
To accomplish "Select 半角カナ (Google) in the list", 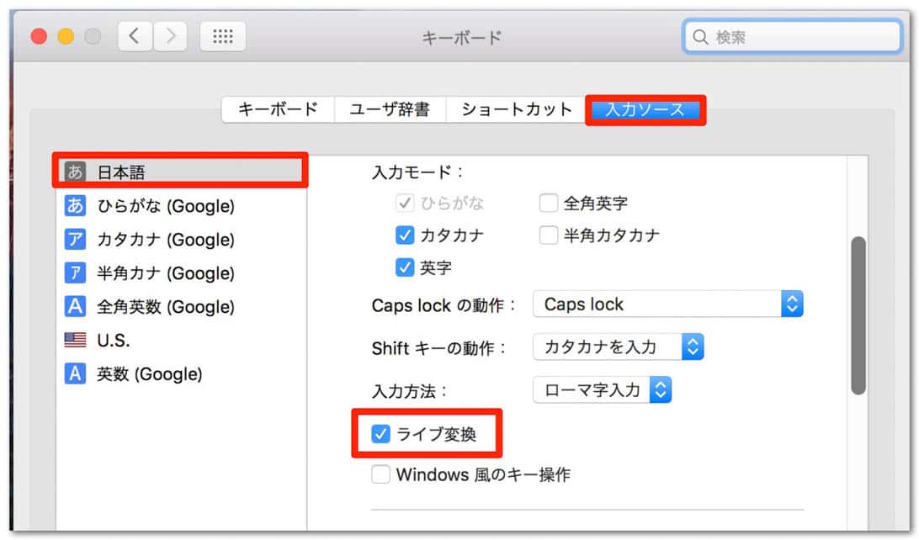I will 180,273.
